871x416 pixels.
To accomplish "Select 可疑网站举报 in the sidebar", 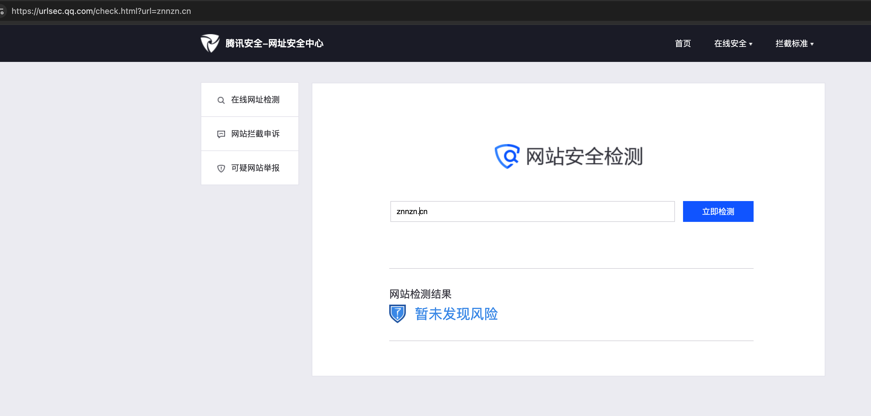I will pyautogui.click(x=255, y=168).
